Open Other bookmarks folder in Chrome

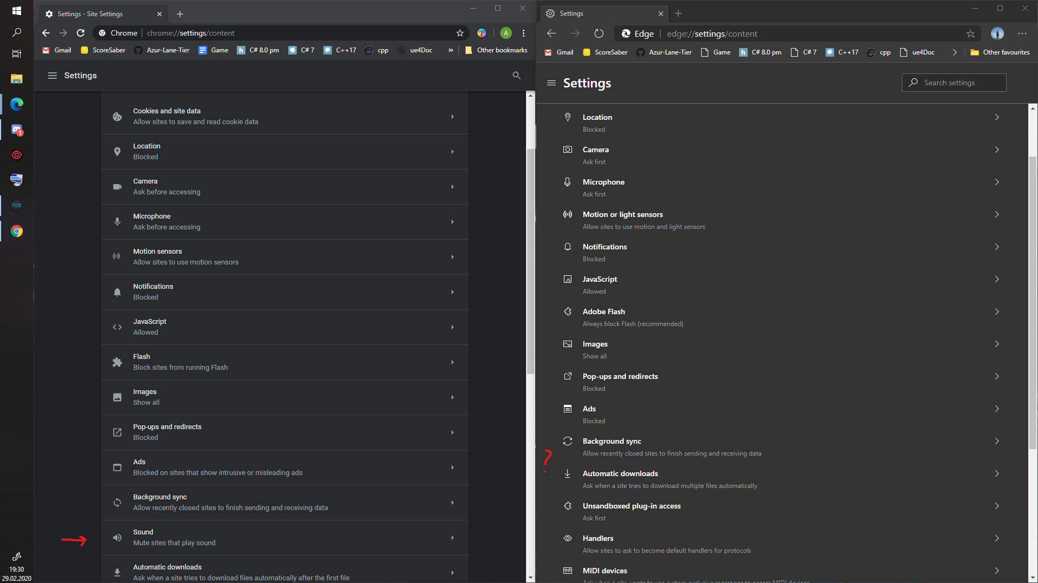(x=496, y=50)
